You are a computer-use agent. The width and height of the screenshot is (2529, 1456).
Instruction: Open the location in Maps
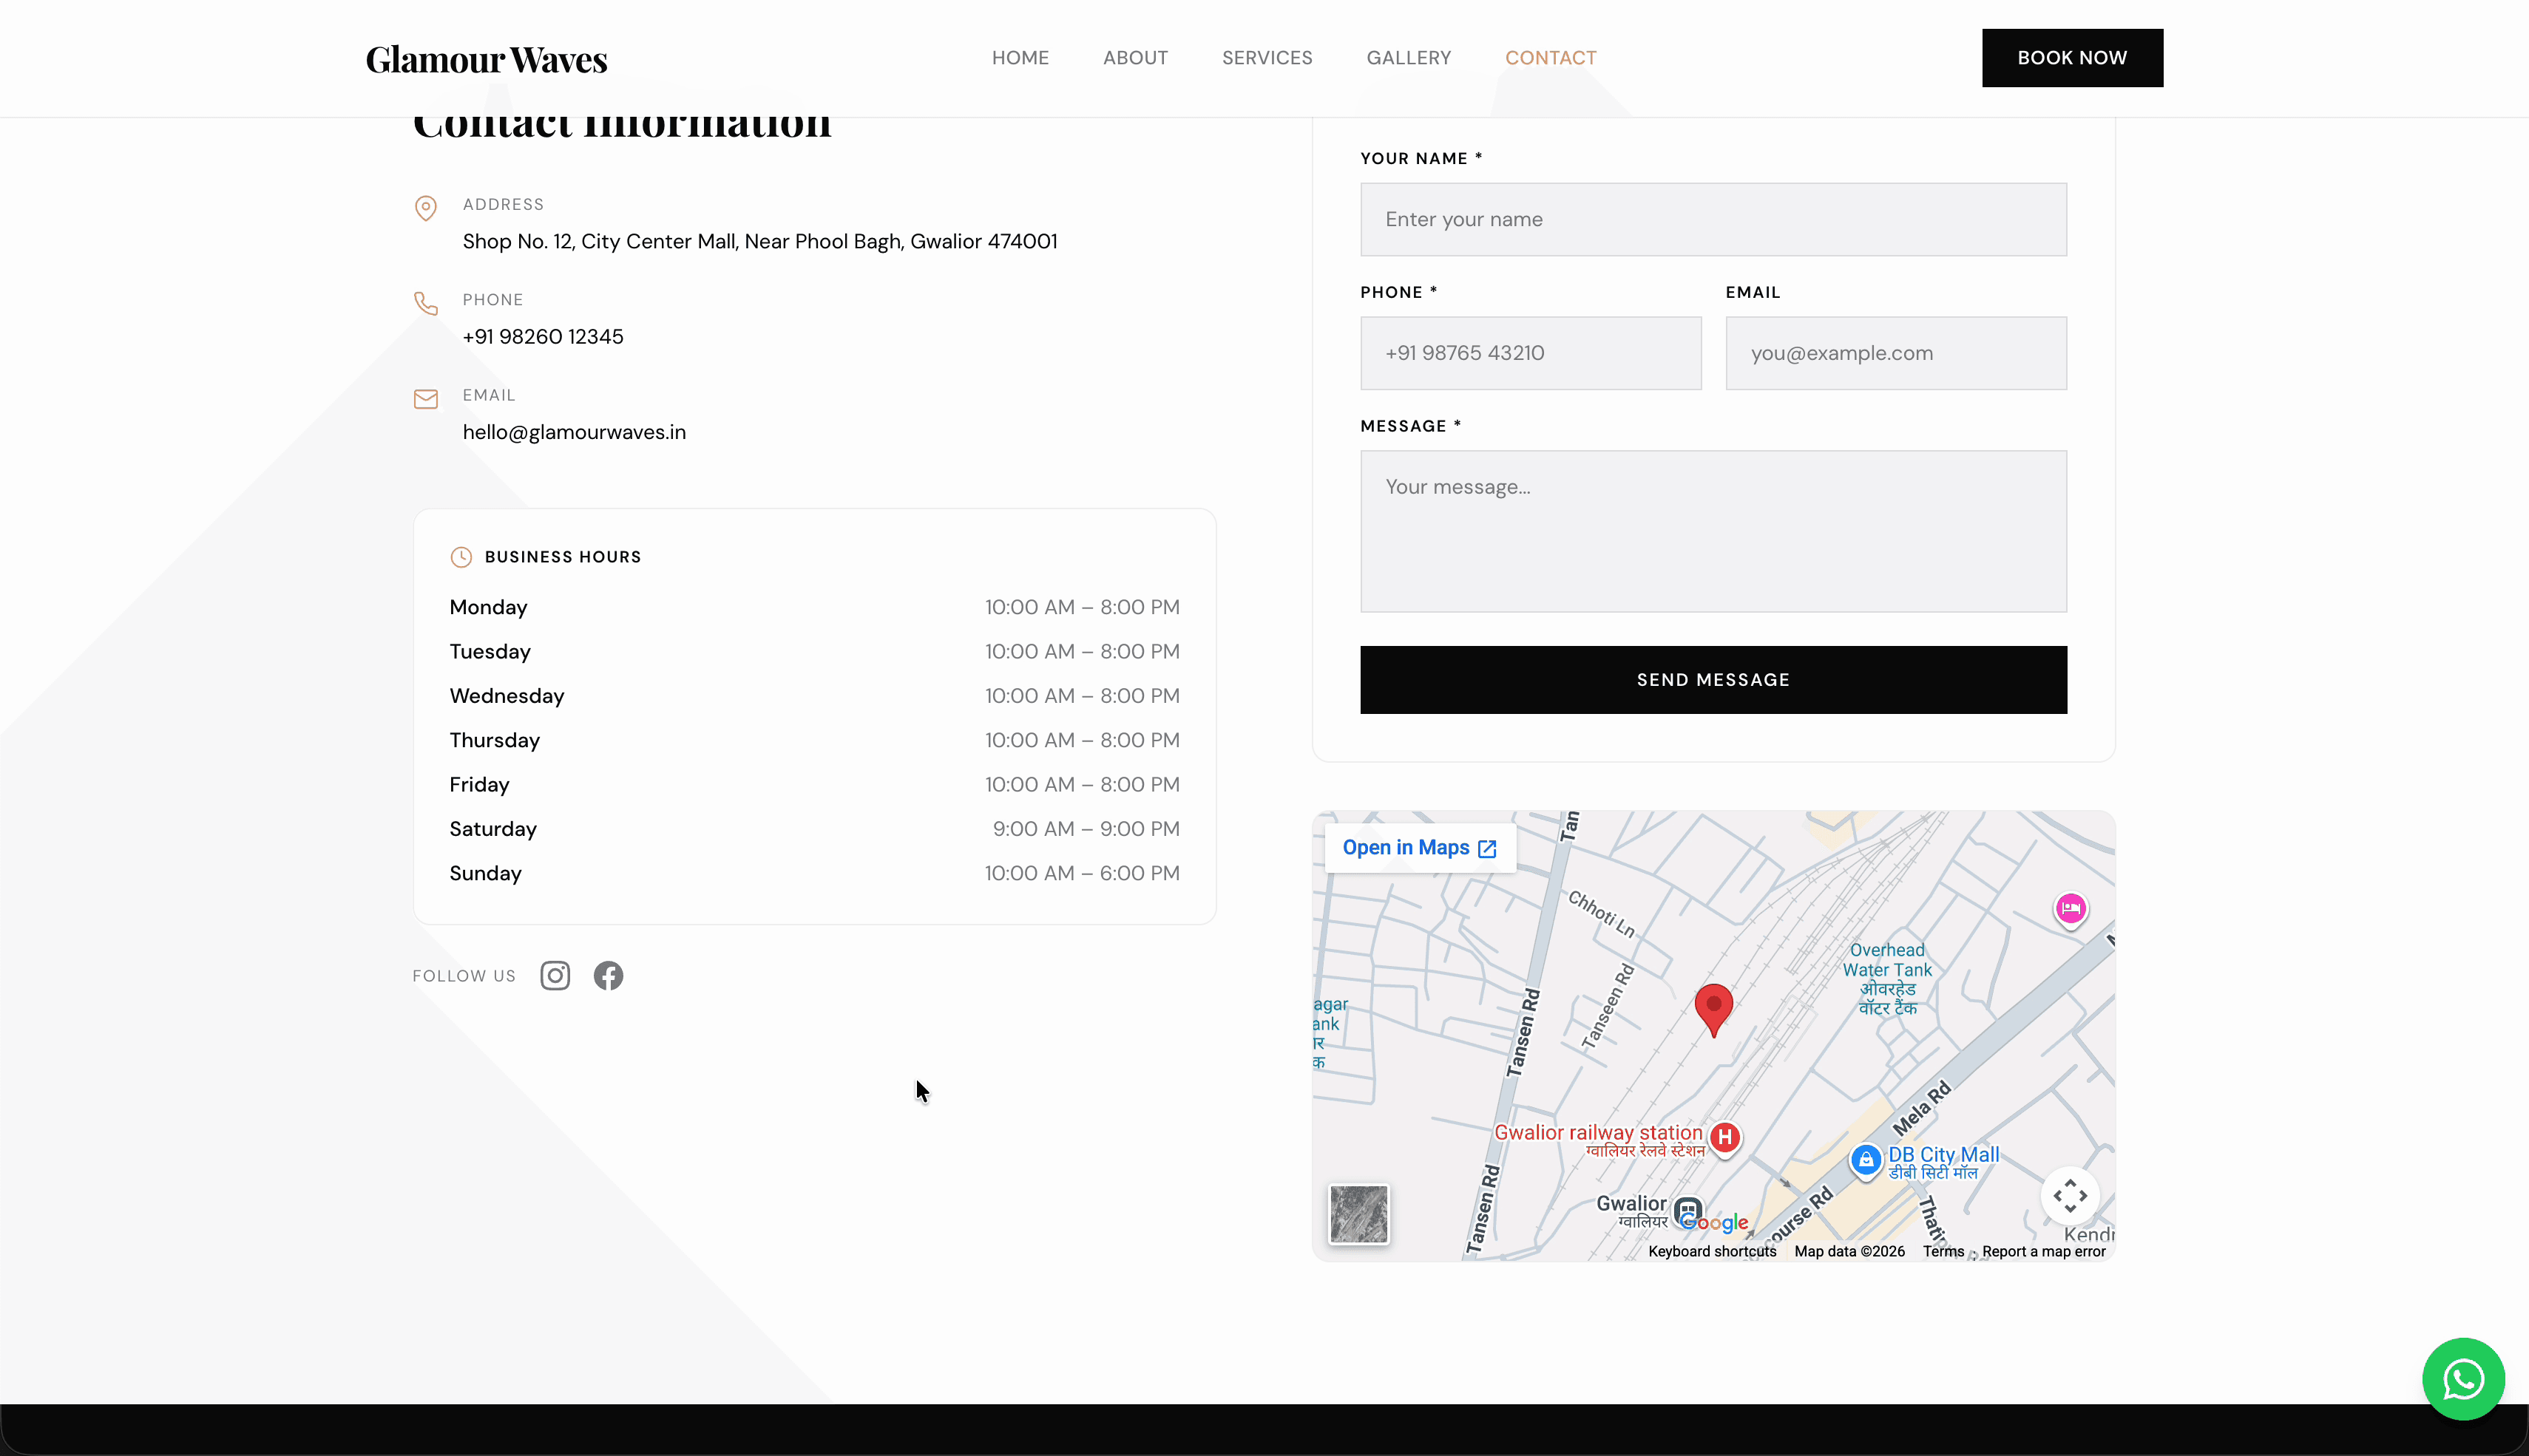pos(1418,847)
